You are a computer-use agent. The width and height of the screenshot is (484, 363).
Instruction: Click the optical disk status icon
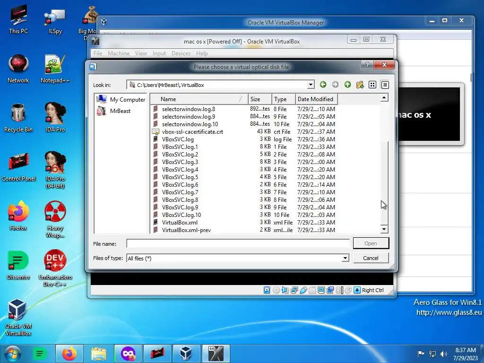[x=276, y=290]
